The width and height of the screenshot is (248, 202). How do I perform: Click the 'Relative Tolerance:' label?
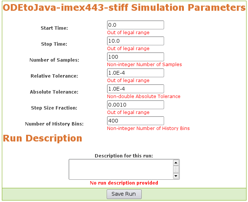[54, 76]
